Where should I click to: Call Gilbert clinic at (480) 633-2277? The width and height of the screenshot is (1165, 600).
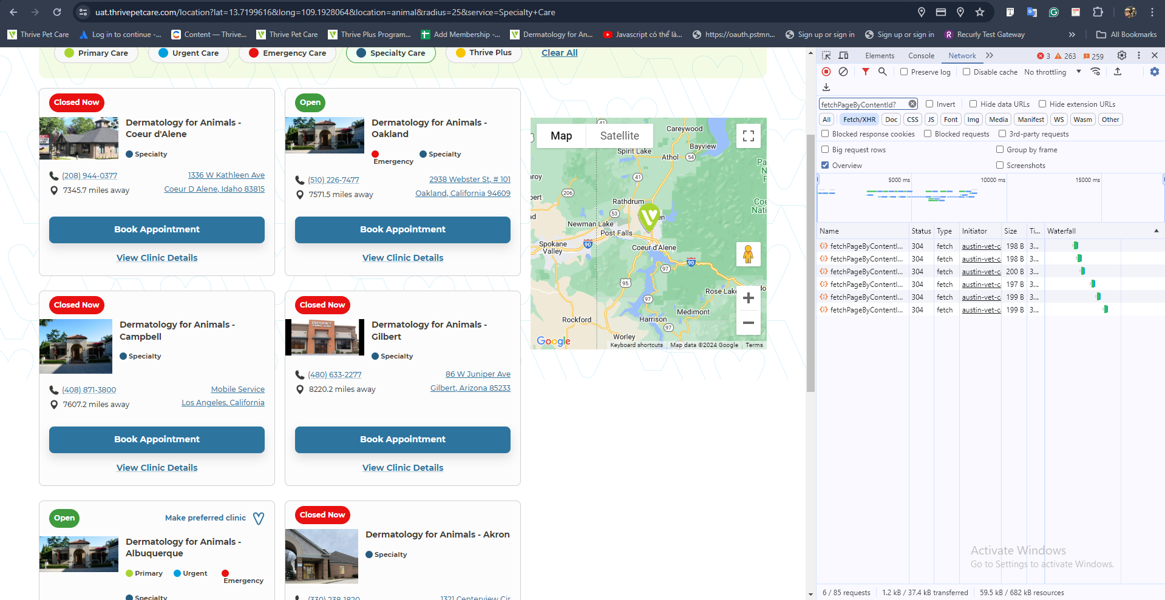coord(335,374)
